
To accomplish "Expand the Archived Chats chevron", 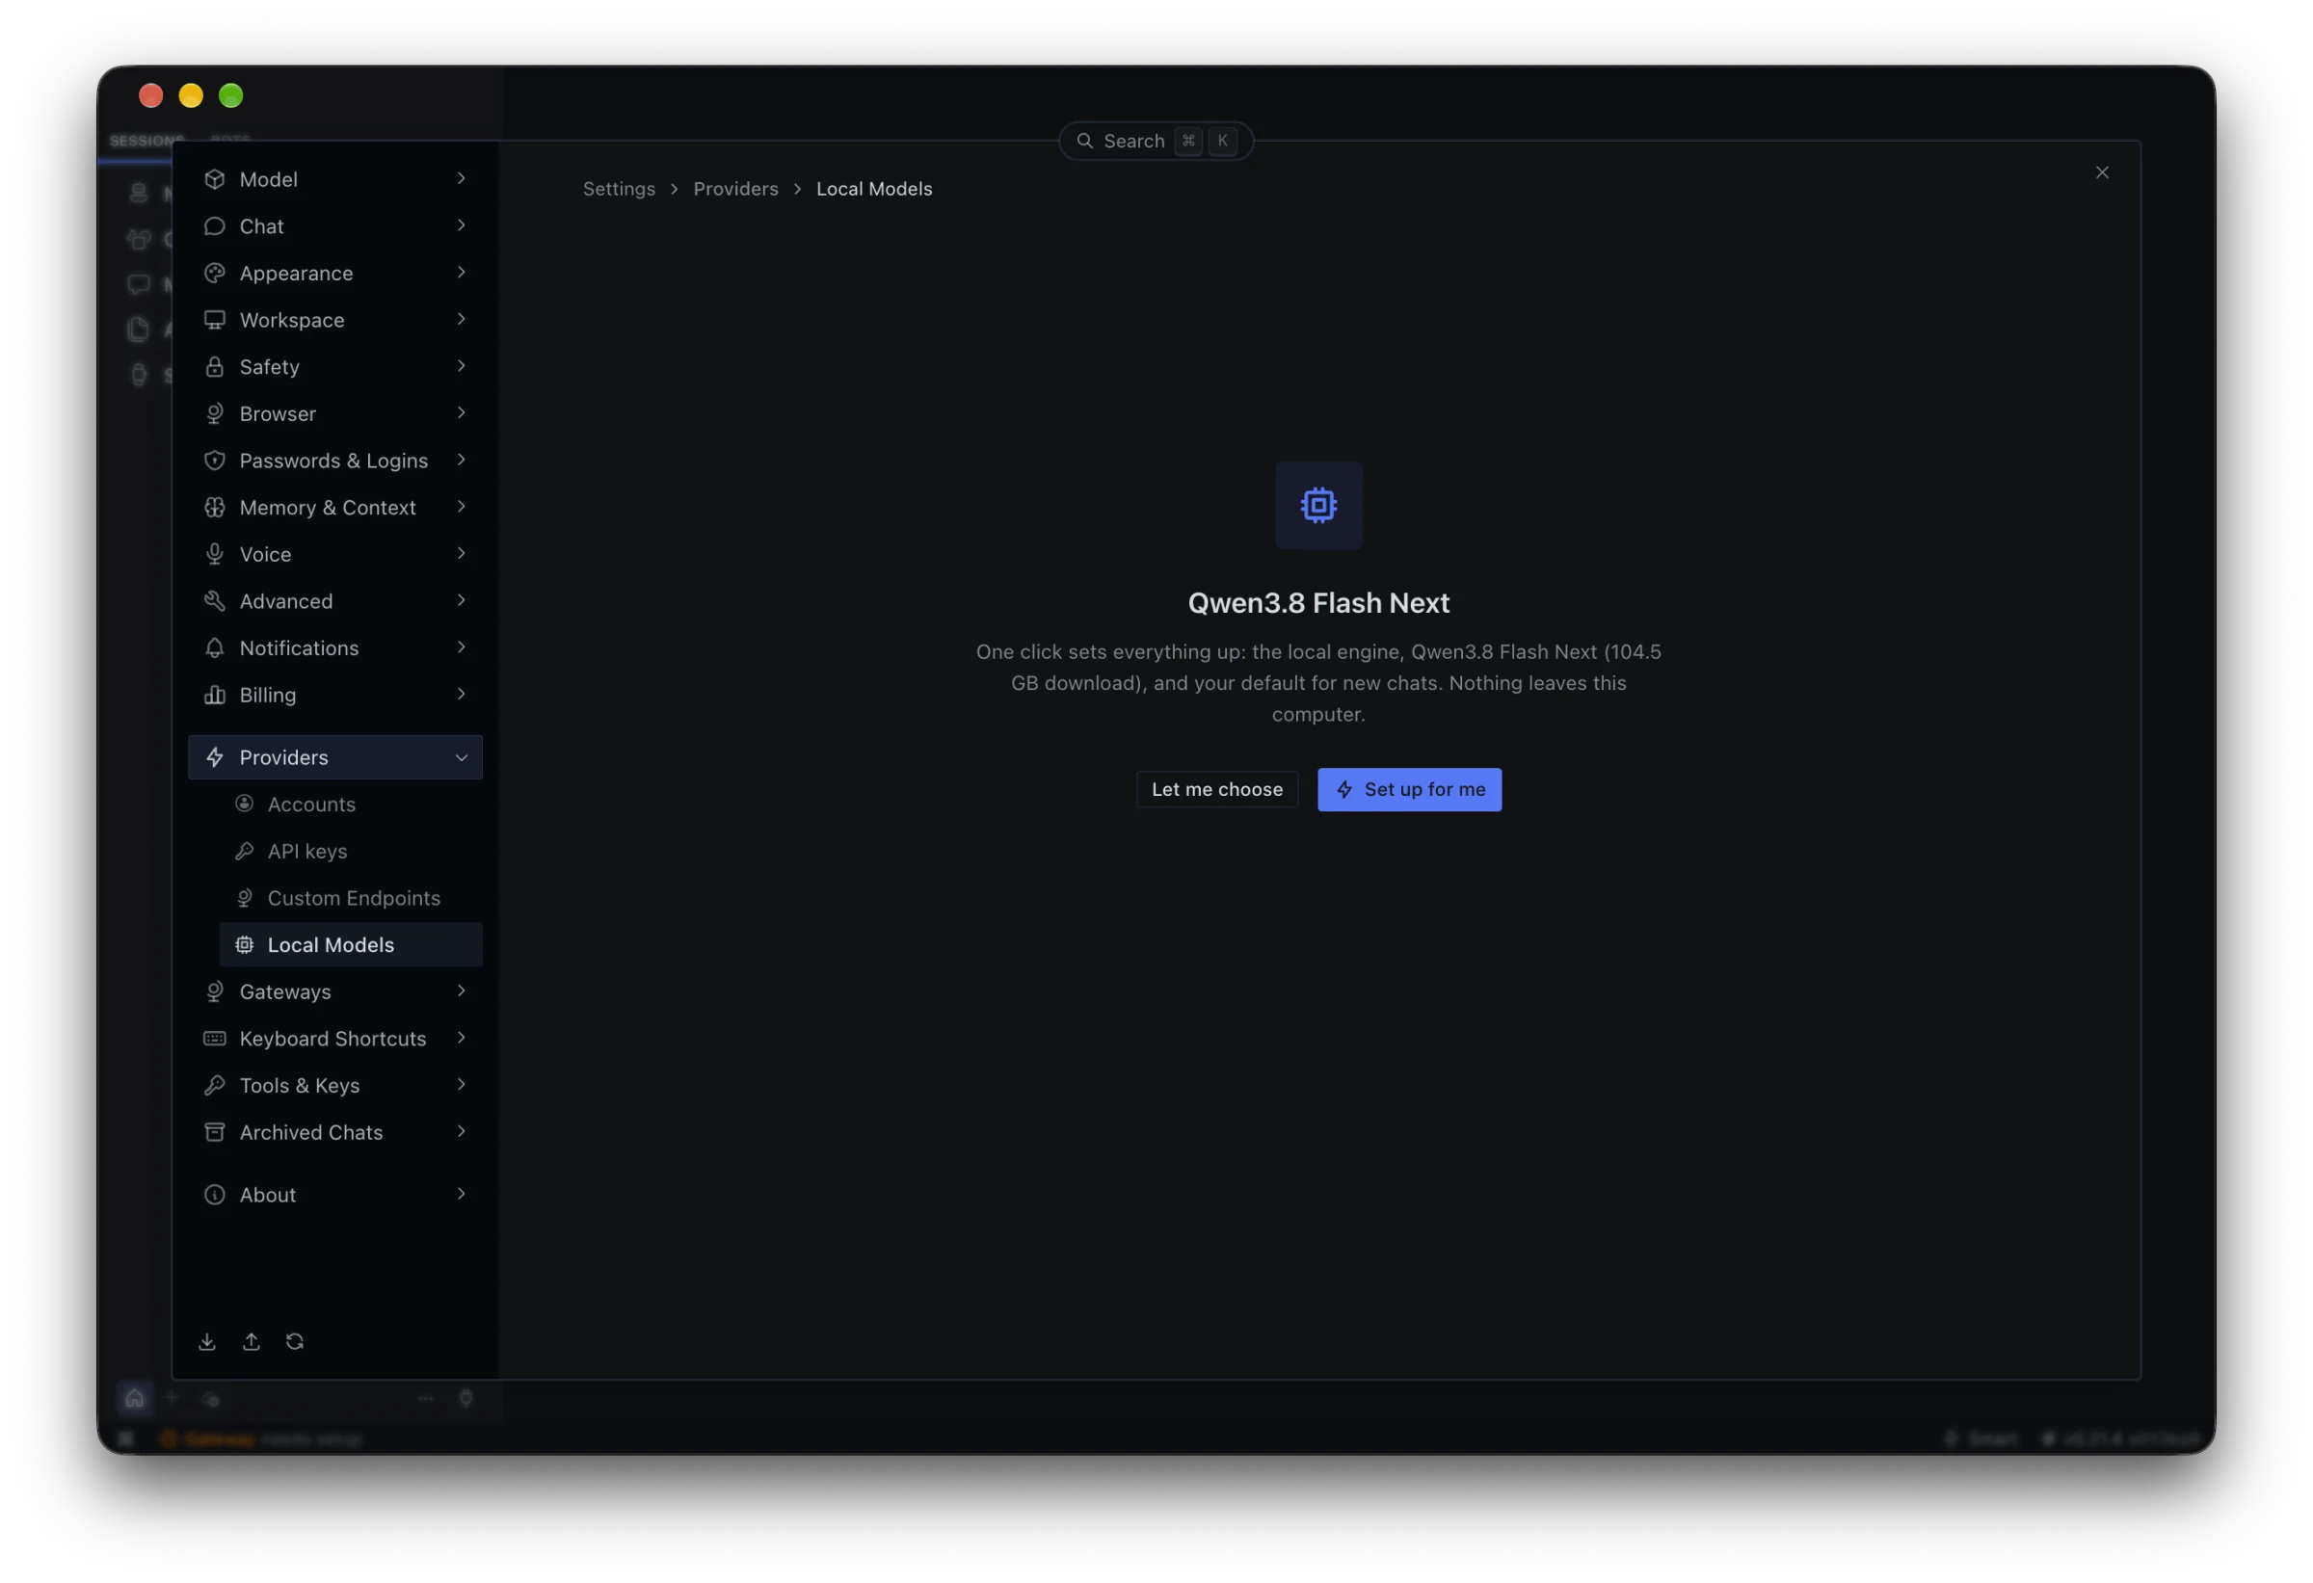I will [462, 1131].
